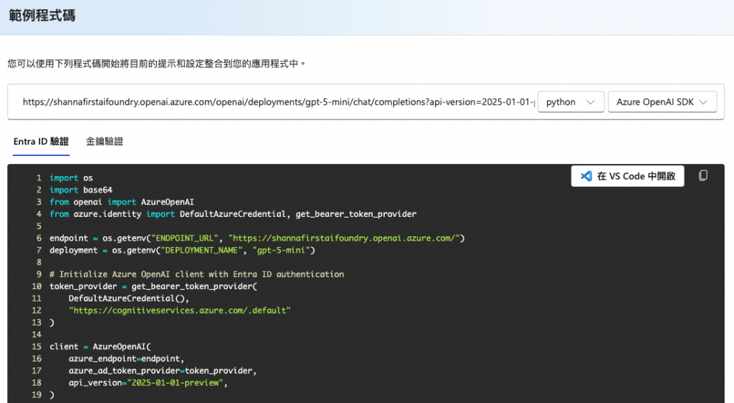Screen dimensions: 734x403
Task: Click the api_version '2025-01-01-preview' string
Action: [x=175, y=382]
